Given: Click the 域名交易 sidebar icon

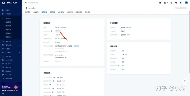Looking at the screenshot, I should click(3, 45).
